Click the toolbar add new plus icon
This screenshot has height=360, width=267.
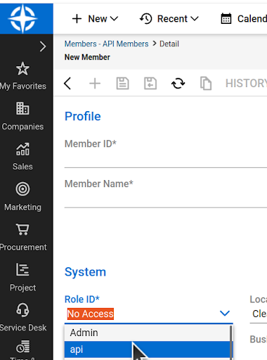[95, 84]
